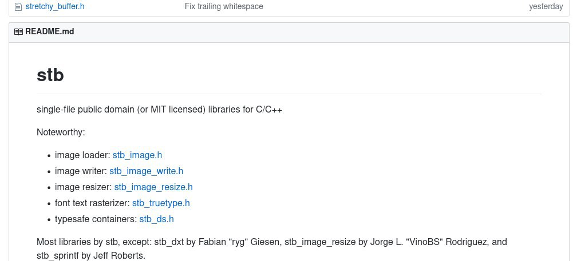Follow the stb_ds.h link
573x261 pixels.
coord(156,219)
